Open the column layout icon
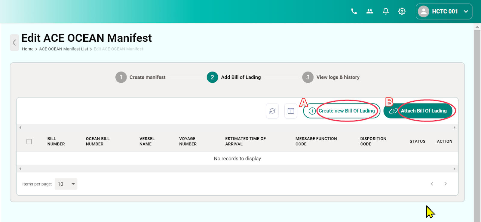This screenshot has width=481, height=222. pyautogui.click(x=291, y=111)
